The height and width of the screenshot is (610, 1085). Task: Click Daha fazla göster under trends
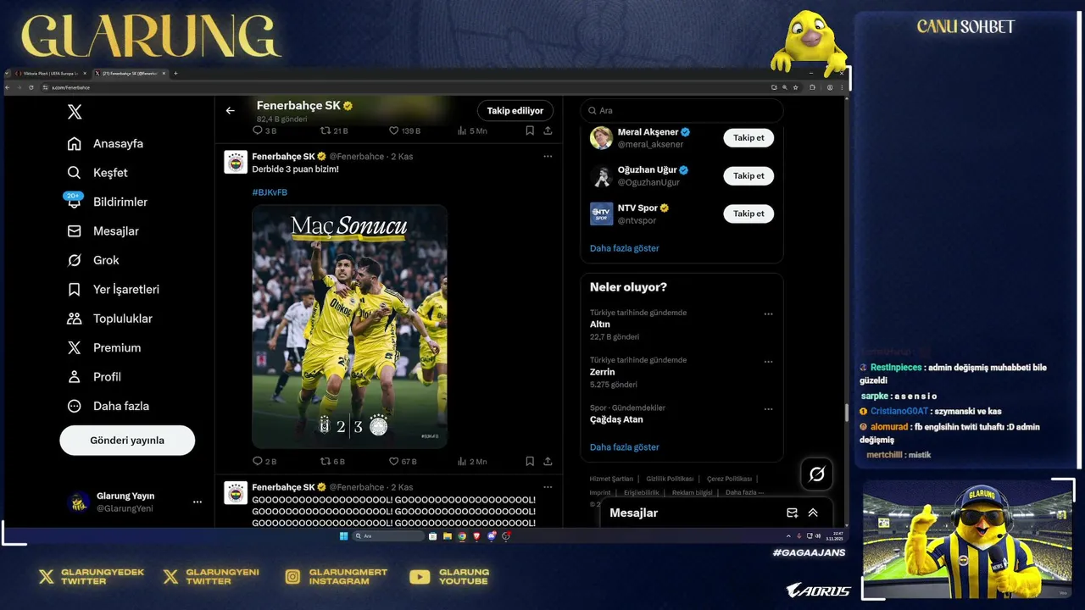[625, 446]
